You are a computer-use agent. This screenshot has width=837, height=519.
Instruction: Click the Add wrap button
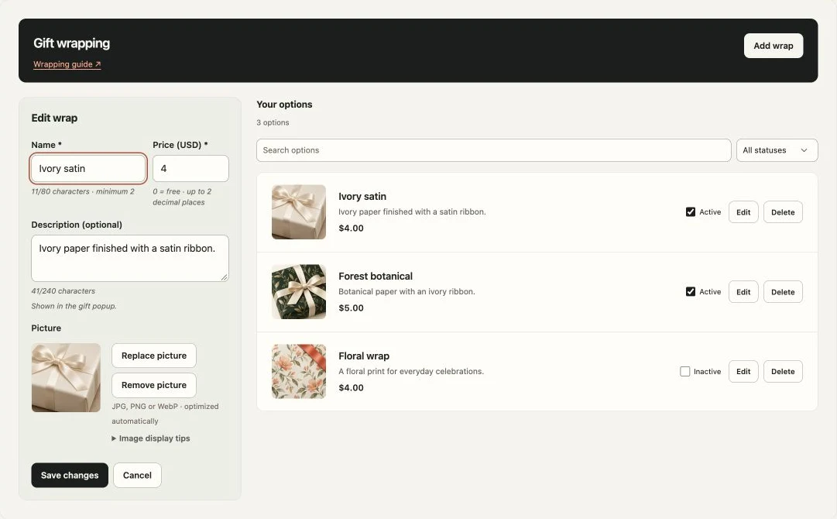(773, 46)
